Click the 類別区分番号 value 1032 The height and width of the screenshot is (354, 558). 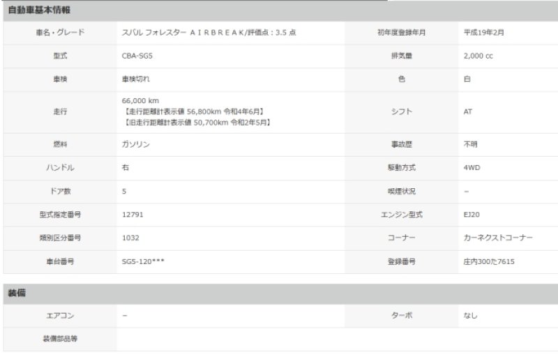130,238
